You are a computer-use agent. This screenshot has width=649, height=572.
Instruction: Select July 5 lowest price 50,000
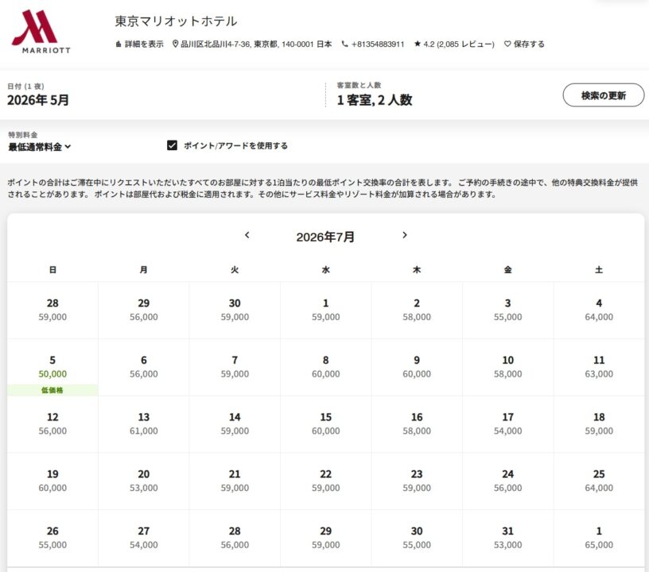pyautogui.click(x=52, y=367)
